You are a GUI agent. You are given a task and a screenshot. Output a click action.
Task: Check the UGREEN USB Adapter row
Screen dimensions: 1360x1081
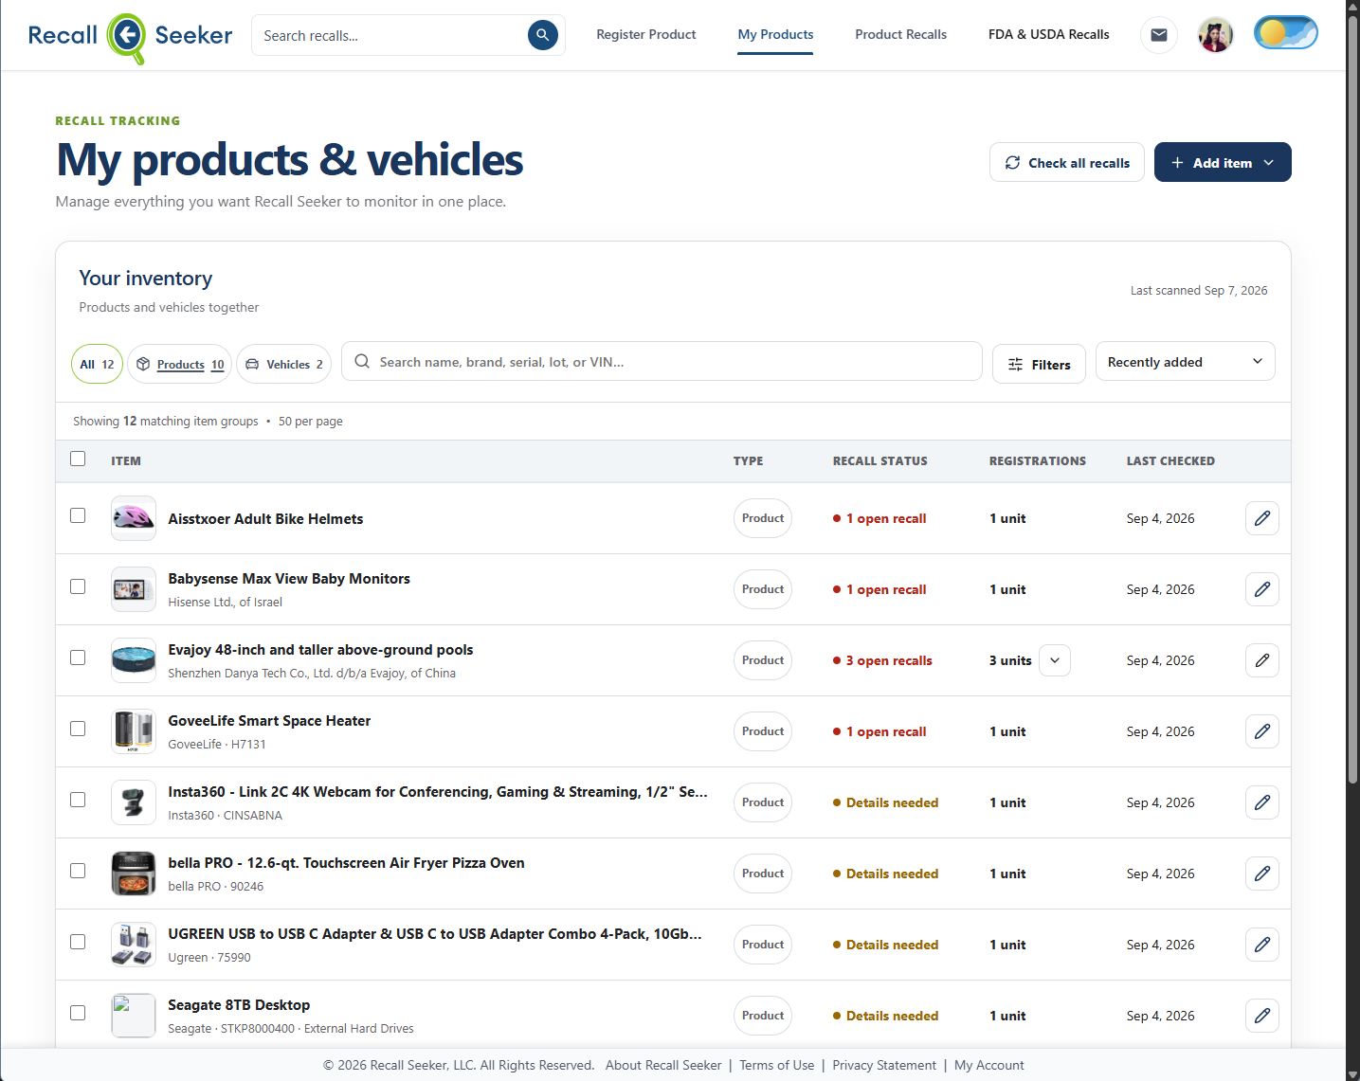(x=78, y=942)
